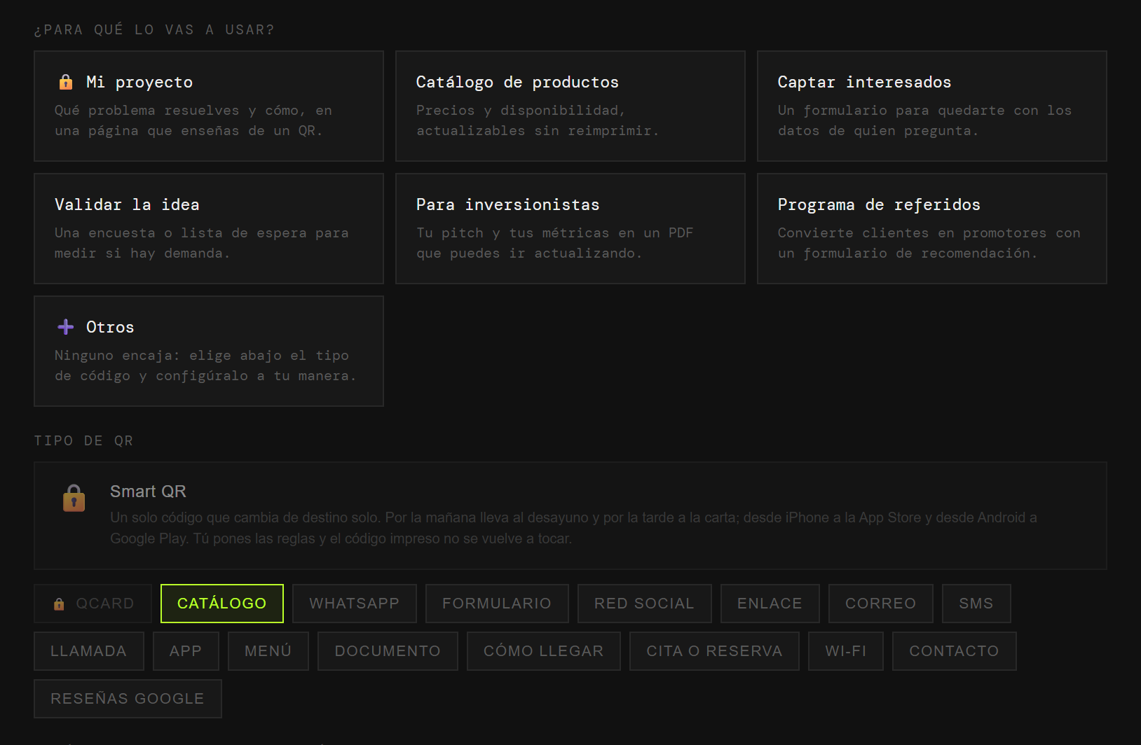This screenshot has width=1141, height=745.
Task: Select the WI-FI QR type
Action: [846, 651]
